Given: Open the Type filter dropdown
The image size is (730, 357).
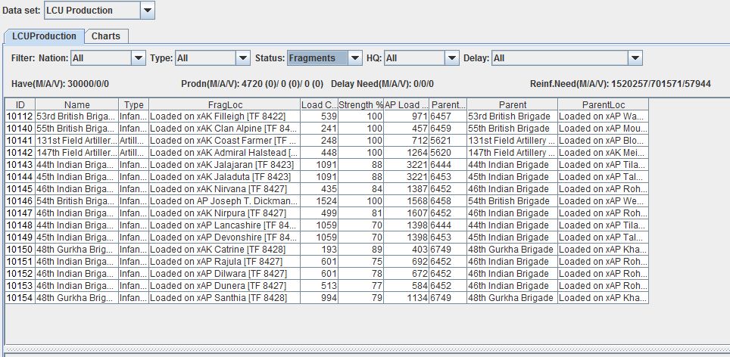Looking at the screenshot, I should (212, 58).
